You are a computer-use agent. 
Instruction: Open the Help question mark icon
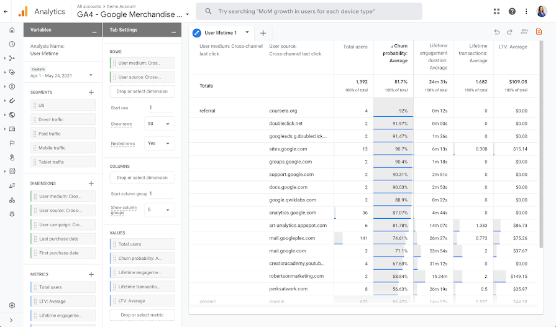(512, 11)
